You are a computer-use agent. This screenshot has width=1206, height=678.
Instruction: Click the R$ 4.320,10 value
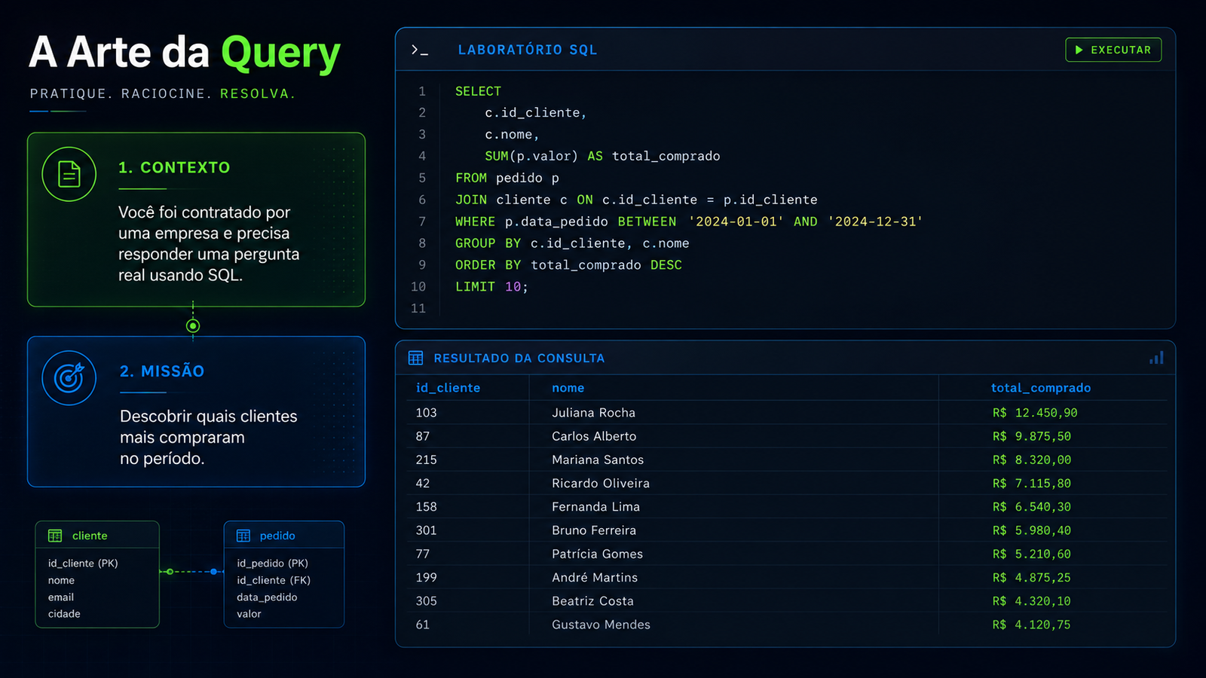coord(1032,601)
